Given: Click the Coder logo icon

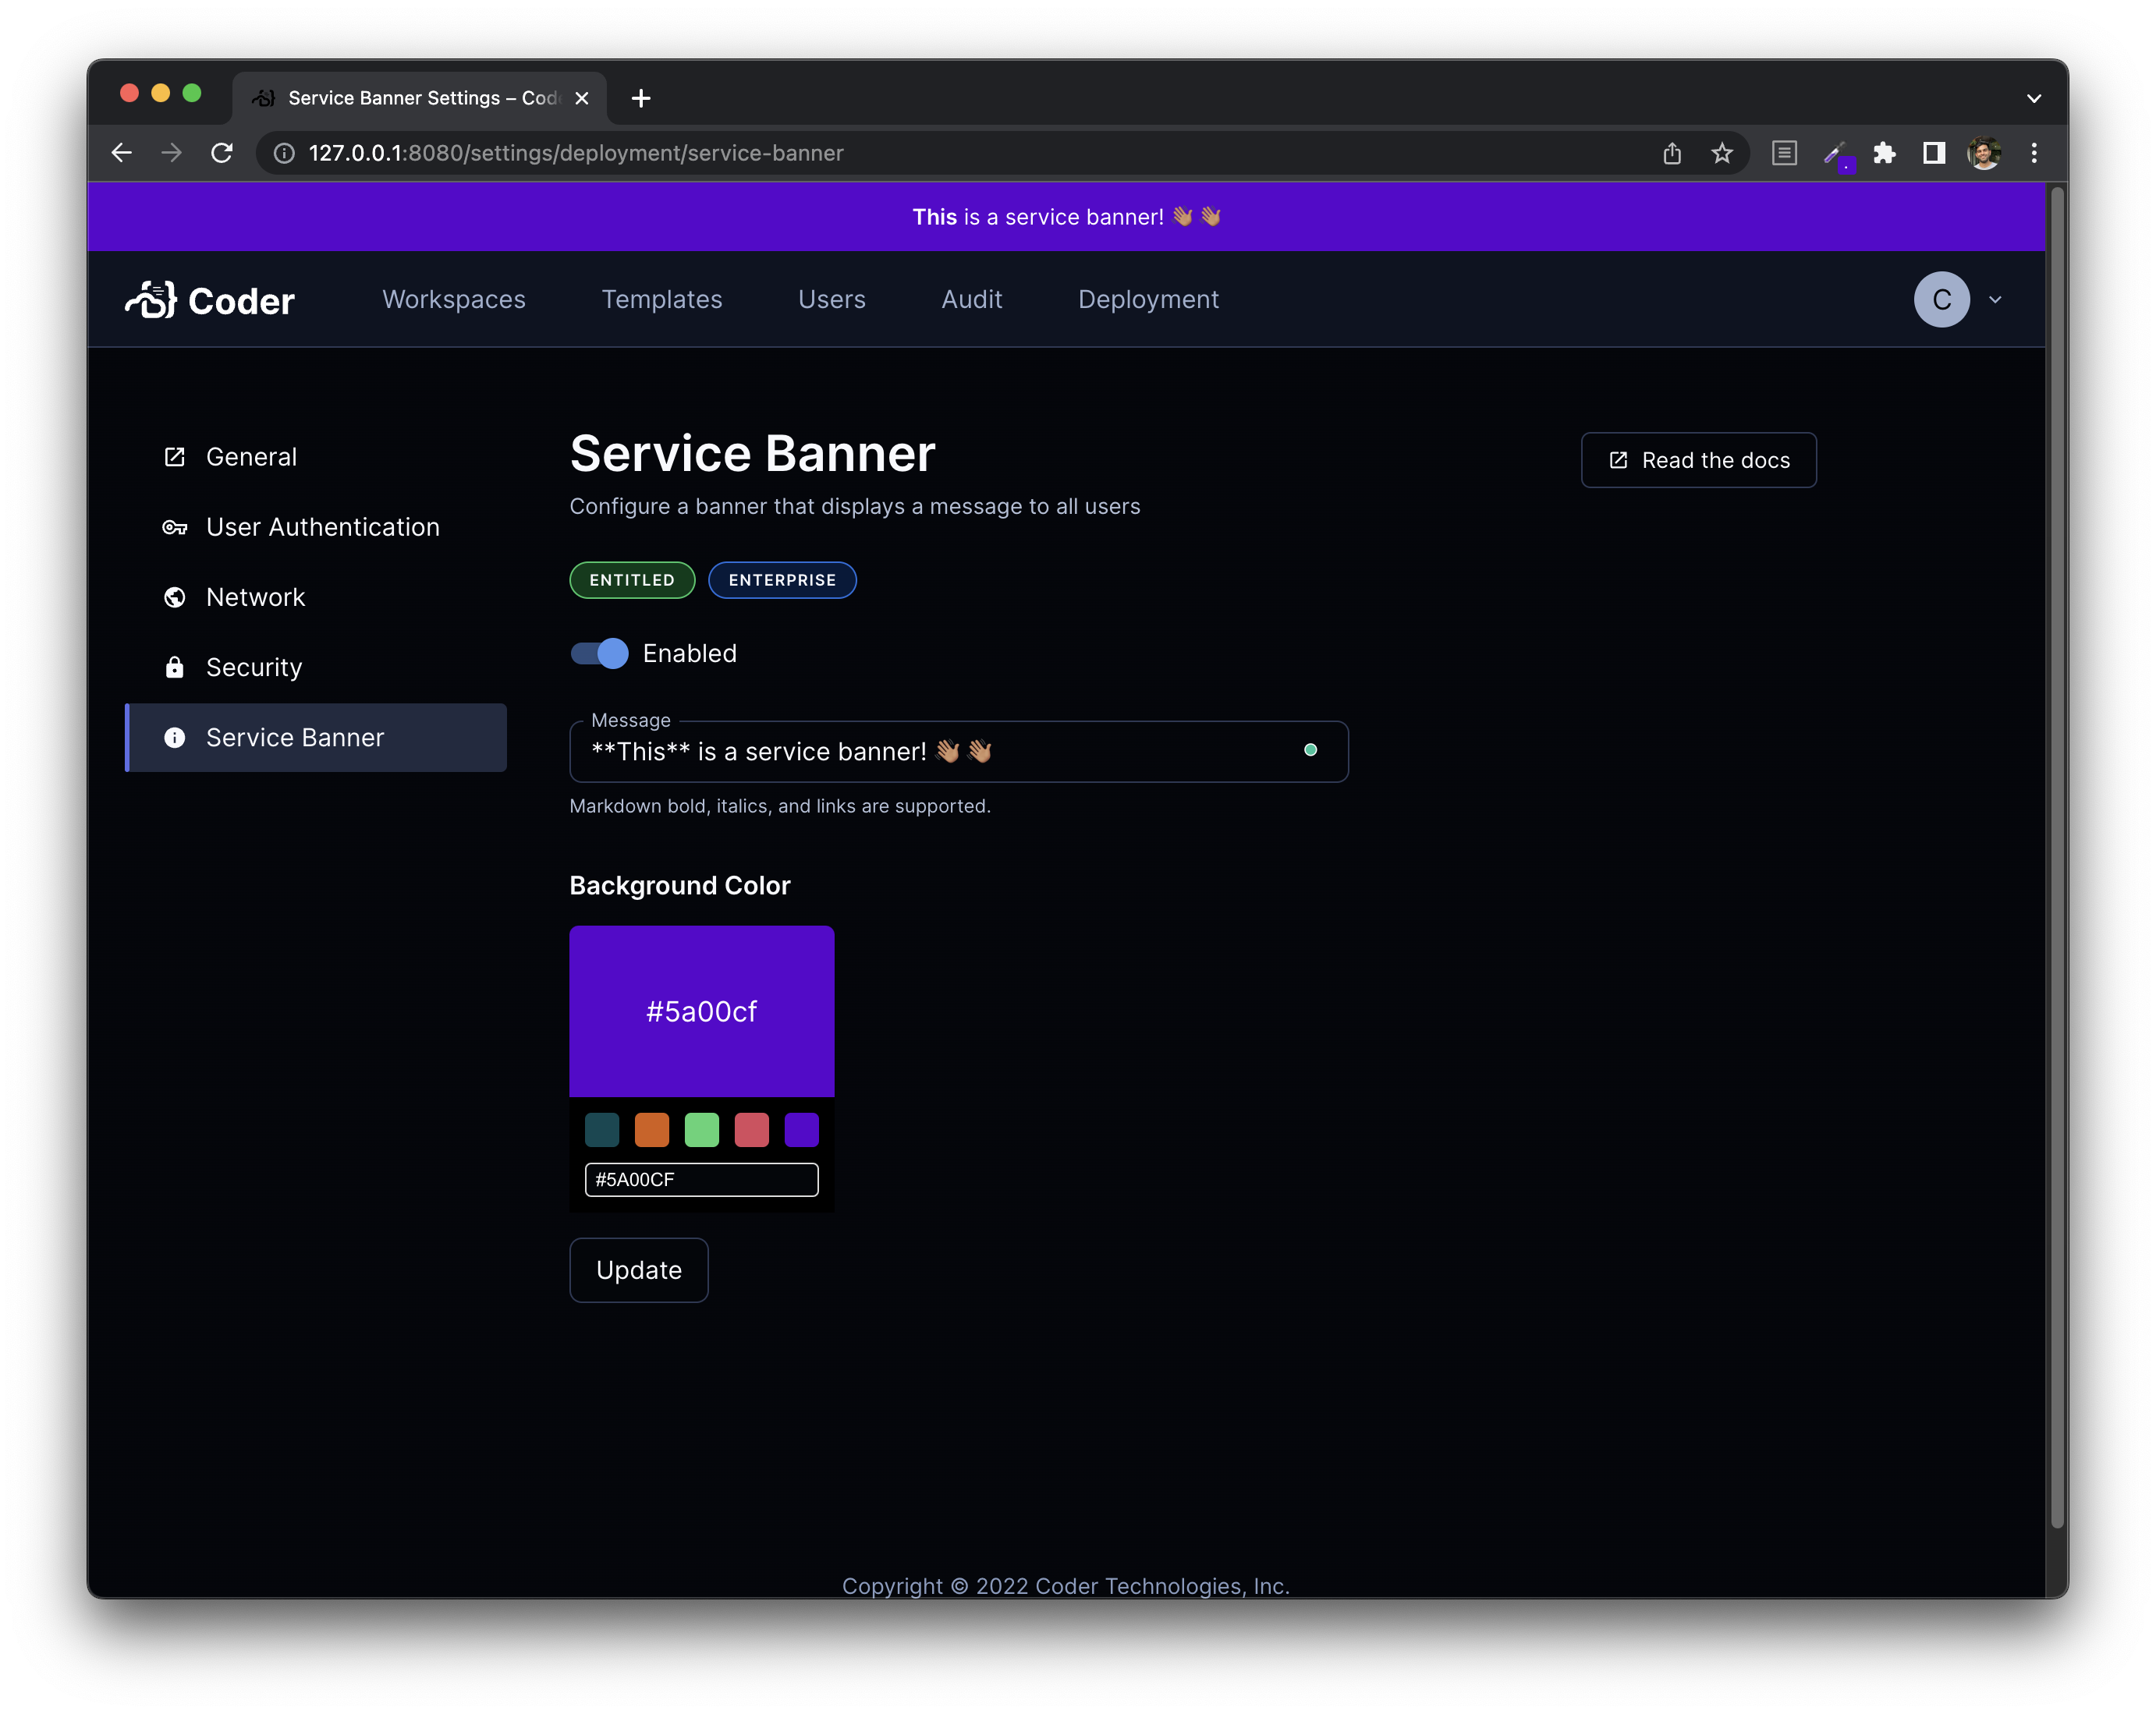Looking at the screenshot, I should click(x=151, y=299).
